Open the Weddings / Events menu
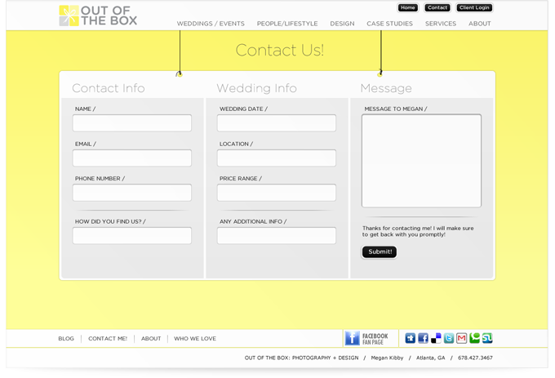 point(211,24)
